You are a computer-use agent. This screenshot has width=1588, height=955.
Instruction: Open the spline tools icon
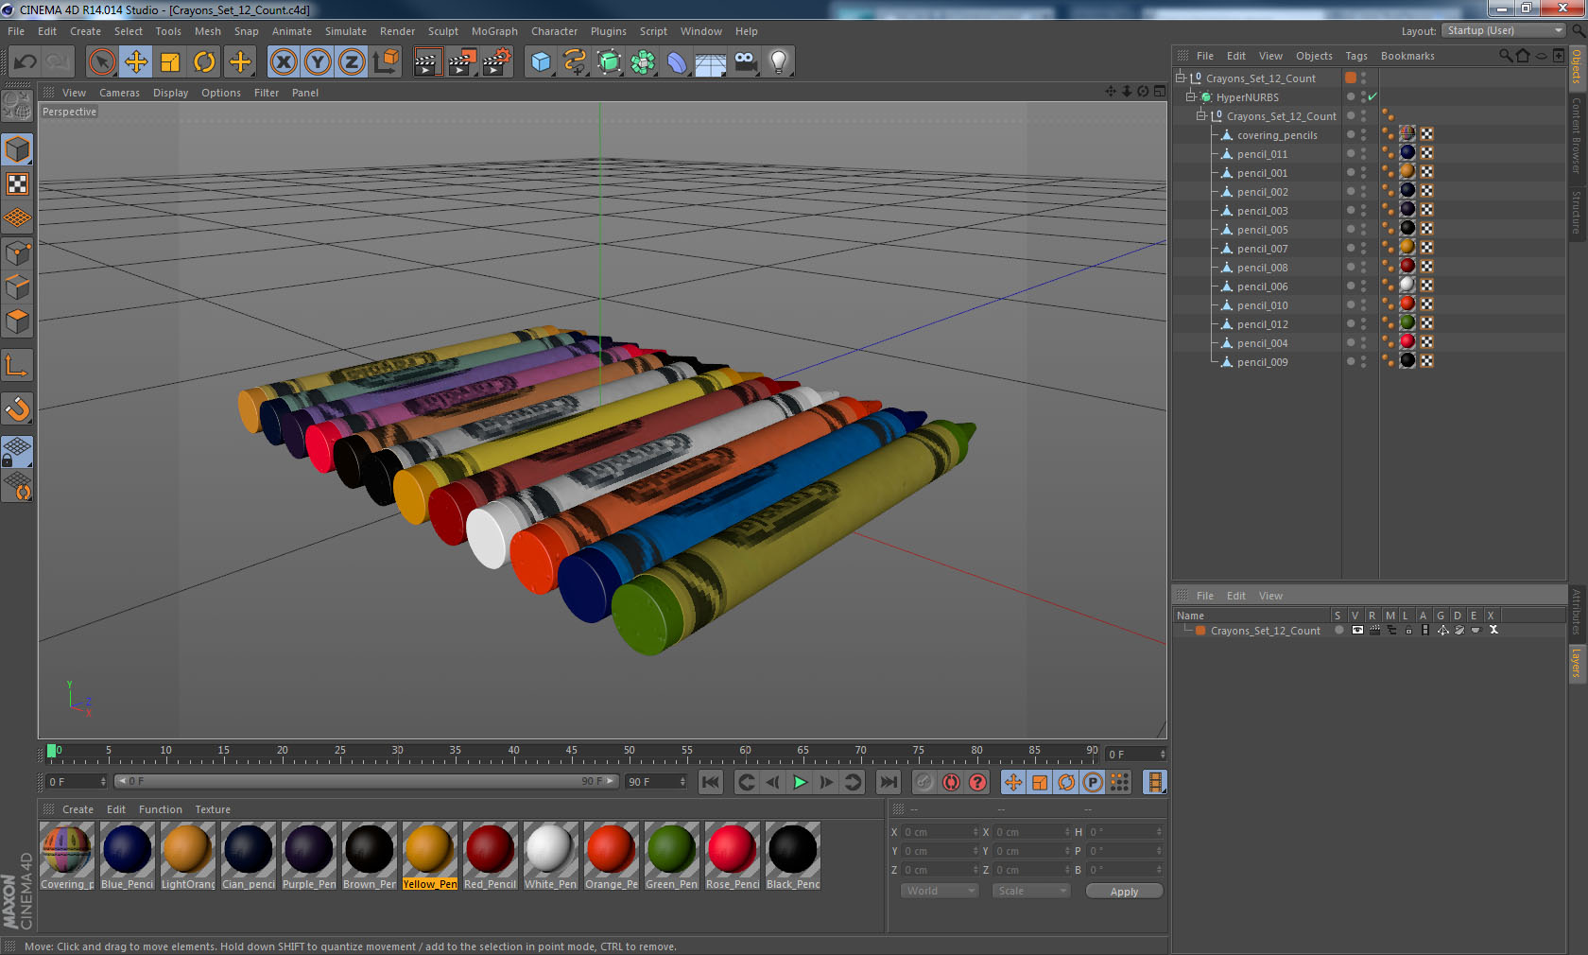(575, 62)
